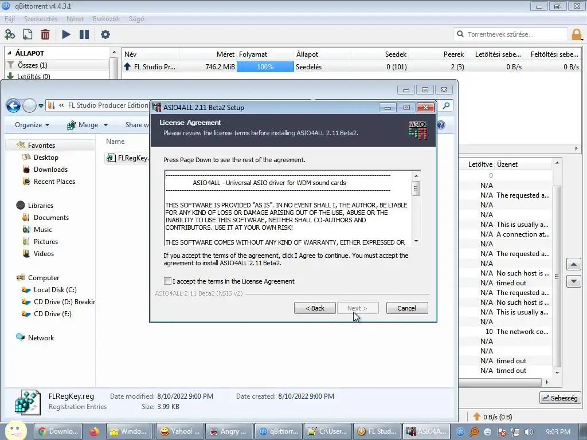Select the FL Studio Pr... torrent row
The width and height of the screenshot is (587, 440).
351,67
